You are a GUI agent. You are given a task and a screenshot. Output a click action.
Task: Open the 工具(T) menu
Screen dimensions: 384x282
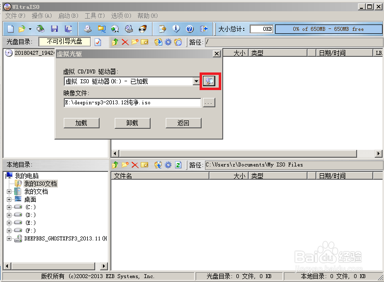[95, 16]
